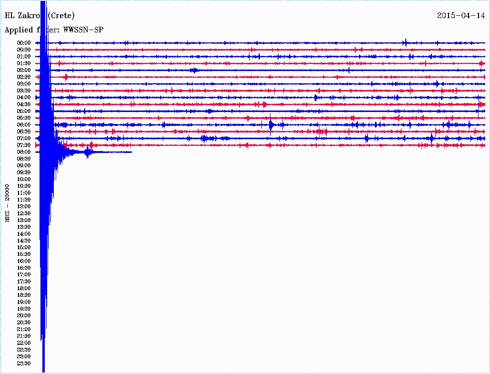This screenshot has width=490, height=374.
Task: Select the 08:00 time label
Action: coord(24,152)
